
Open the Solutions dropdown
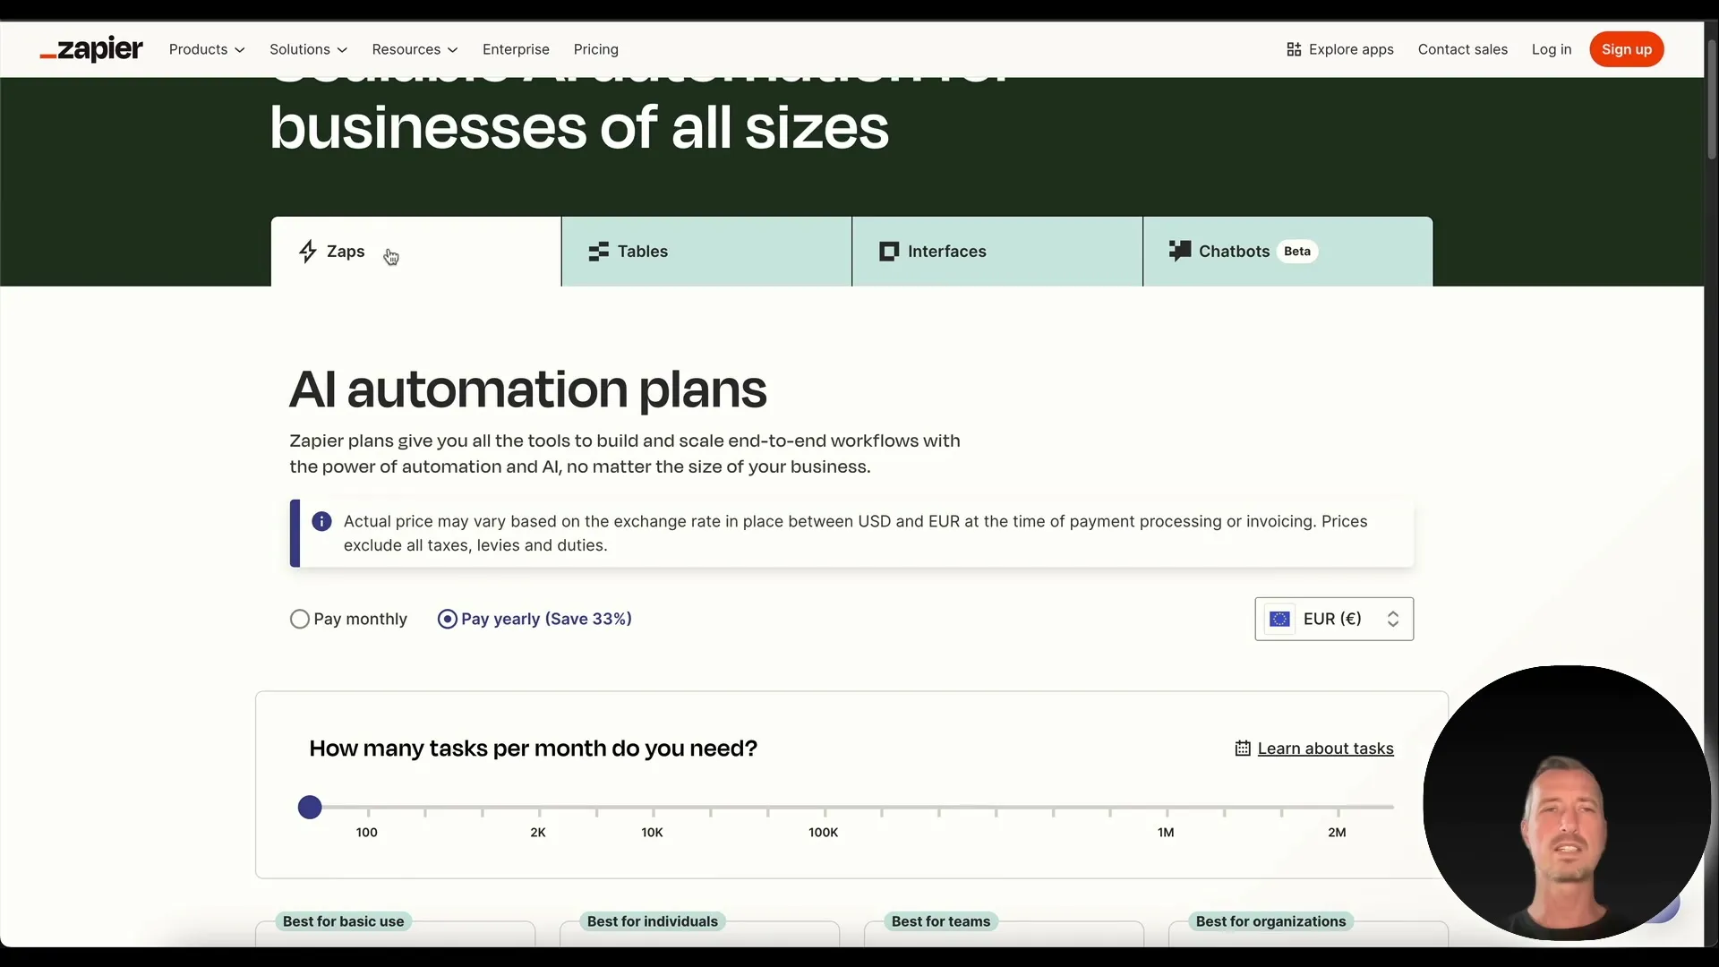click(x=308, y=49)
